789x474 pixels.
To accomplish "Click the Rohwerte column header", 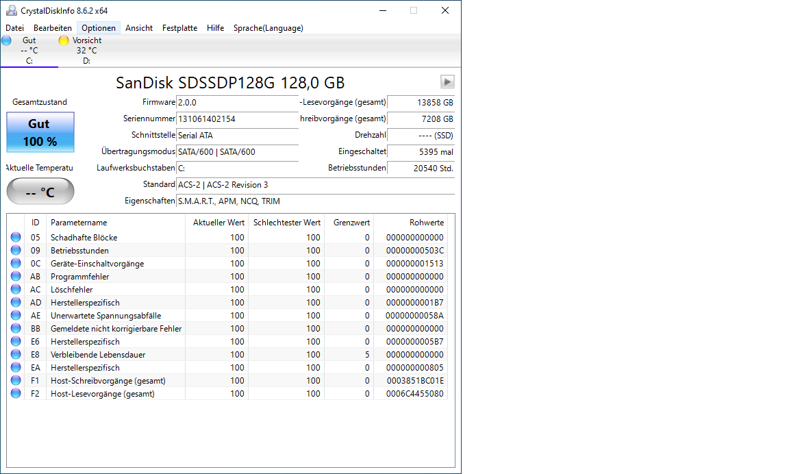I will [x=411, y=223].
